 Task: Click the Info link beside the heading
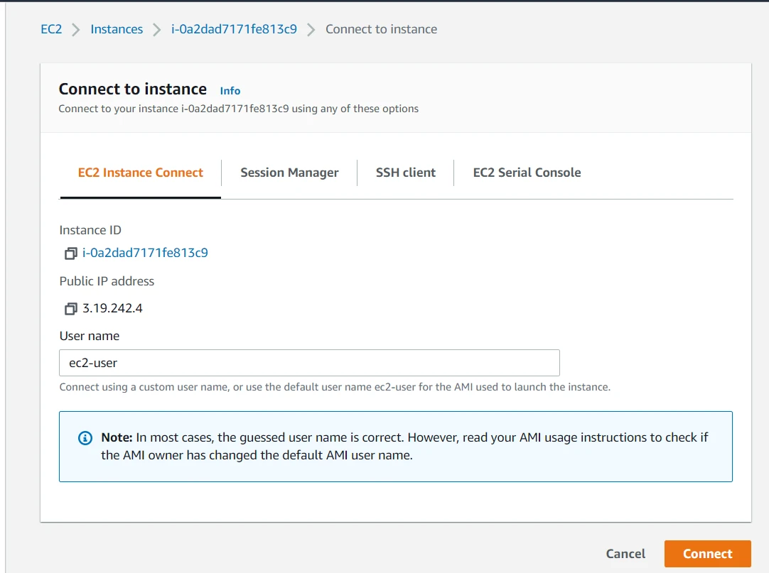tap(230, 90)
